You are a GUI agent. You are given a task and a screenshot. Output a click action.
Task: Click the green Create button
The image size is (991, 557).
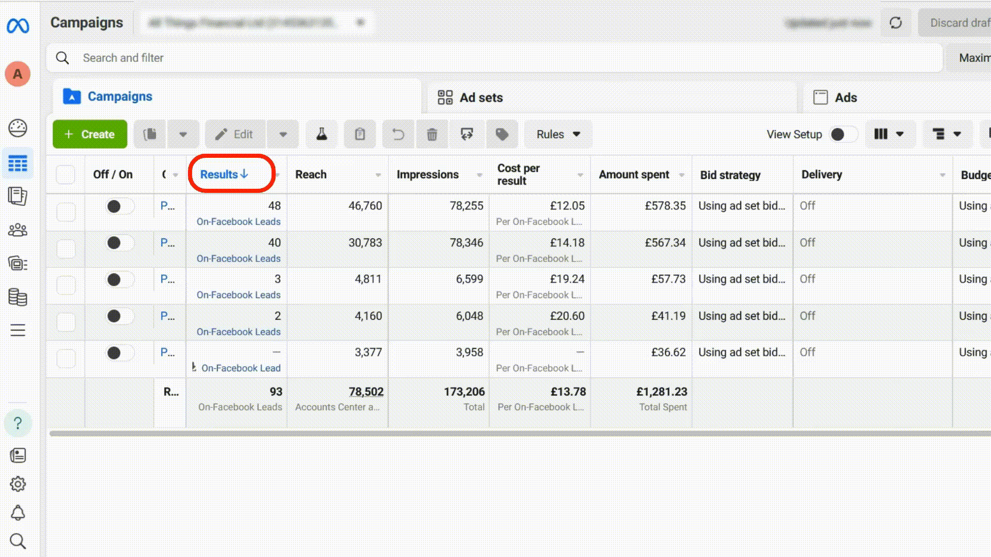click(90, 135)
